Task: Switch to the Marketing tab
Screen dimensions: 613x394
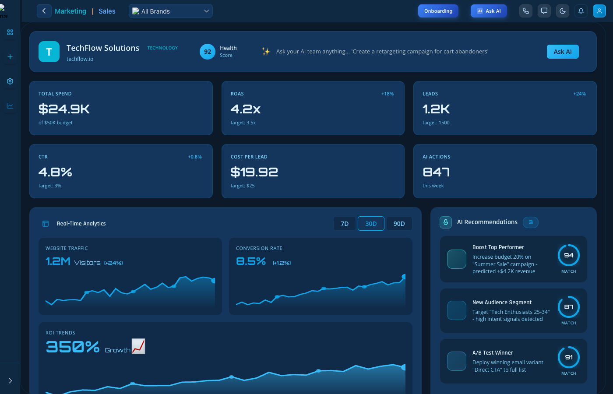Action: coord(70,11)
